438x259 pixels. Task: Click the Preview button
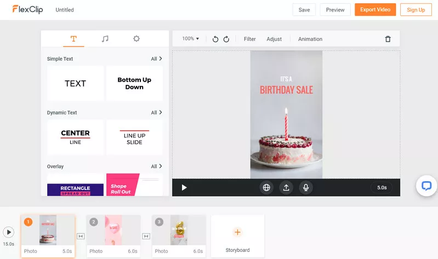tap(335, 10)
